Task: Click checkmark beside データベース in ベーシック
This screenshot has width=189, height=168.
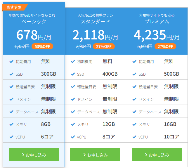Action: click(11, 112)
